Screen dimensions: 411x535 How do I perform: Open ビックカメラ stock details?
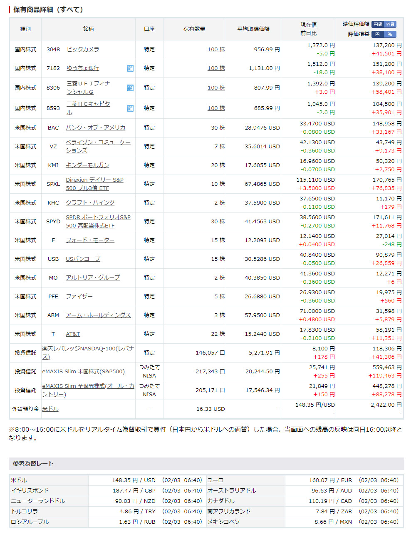click(83, 50)
